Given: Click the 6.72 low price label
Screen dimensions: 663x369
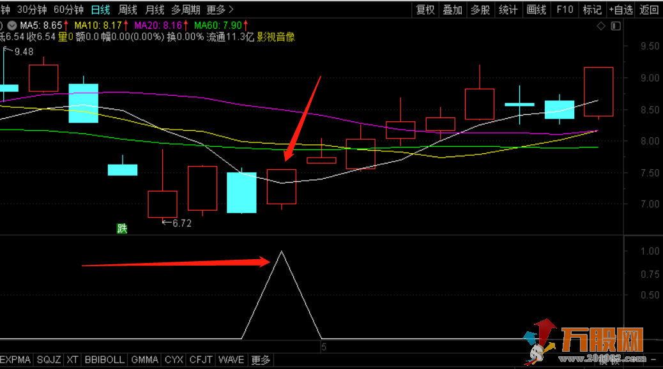Looking at the screenshot, I should (182, 223).
